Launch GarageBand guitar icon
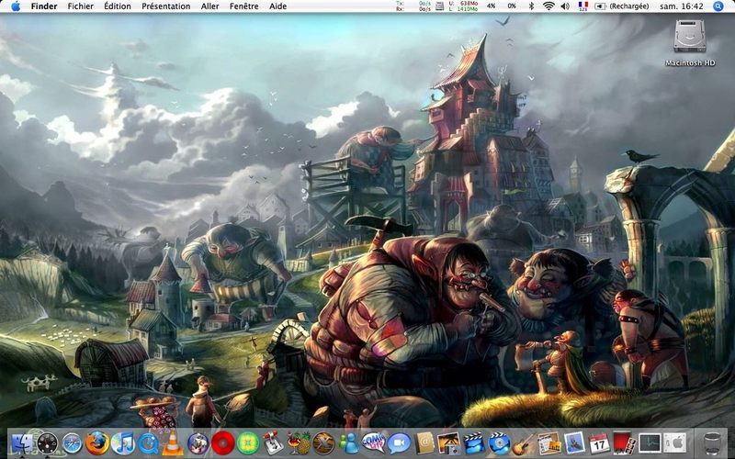The image size is (735, 459). [x=523, y=443]
